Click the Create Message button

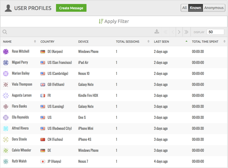coord(71,8)
